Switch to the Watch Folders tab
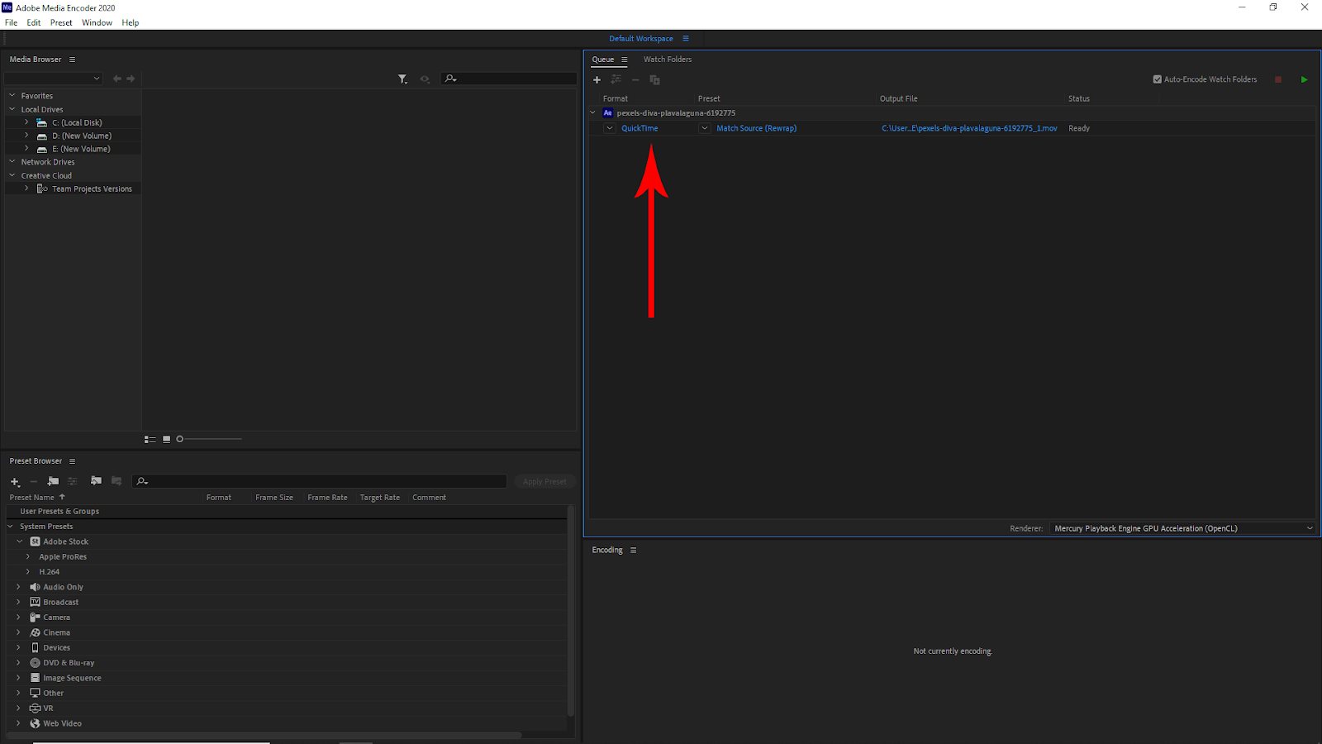This screenshot has width=1322, height=744. point(668,60)
